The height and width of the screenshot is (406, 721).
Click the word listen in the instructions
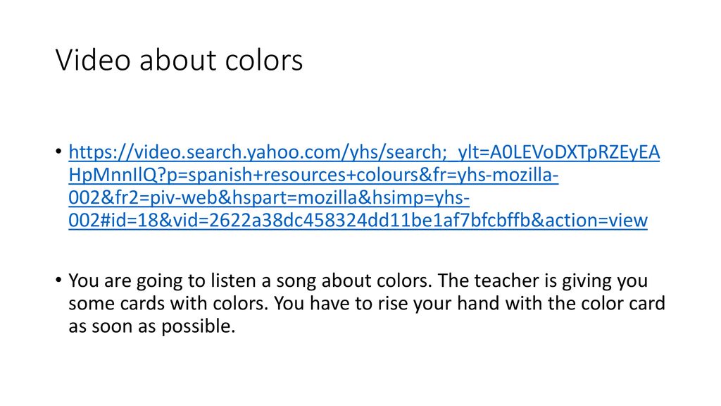click(233, 281)
